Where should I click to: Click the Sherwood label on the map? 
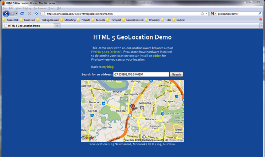(94, 102)
